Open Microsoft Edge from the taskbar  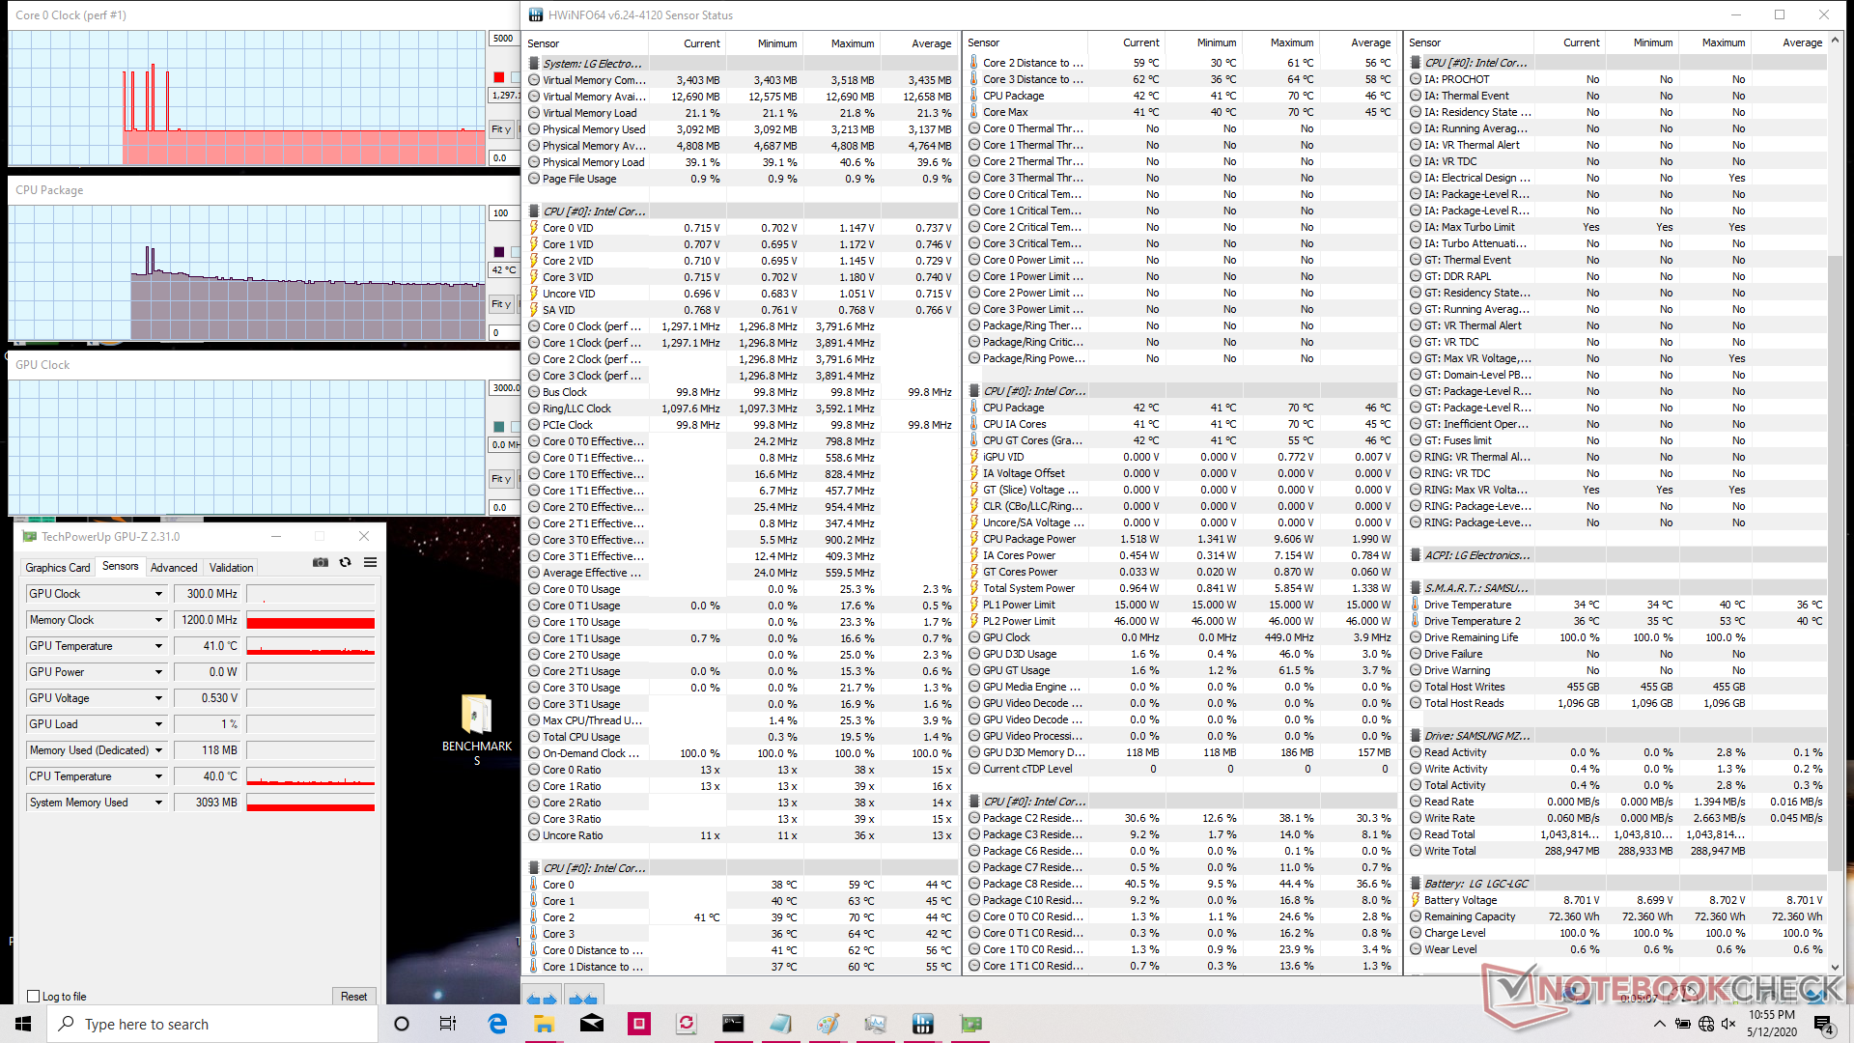(497, 1024)
